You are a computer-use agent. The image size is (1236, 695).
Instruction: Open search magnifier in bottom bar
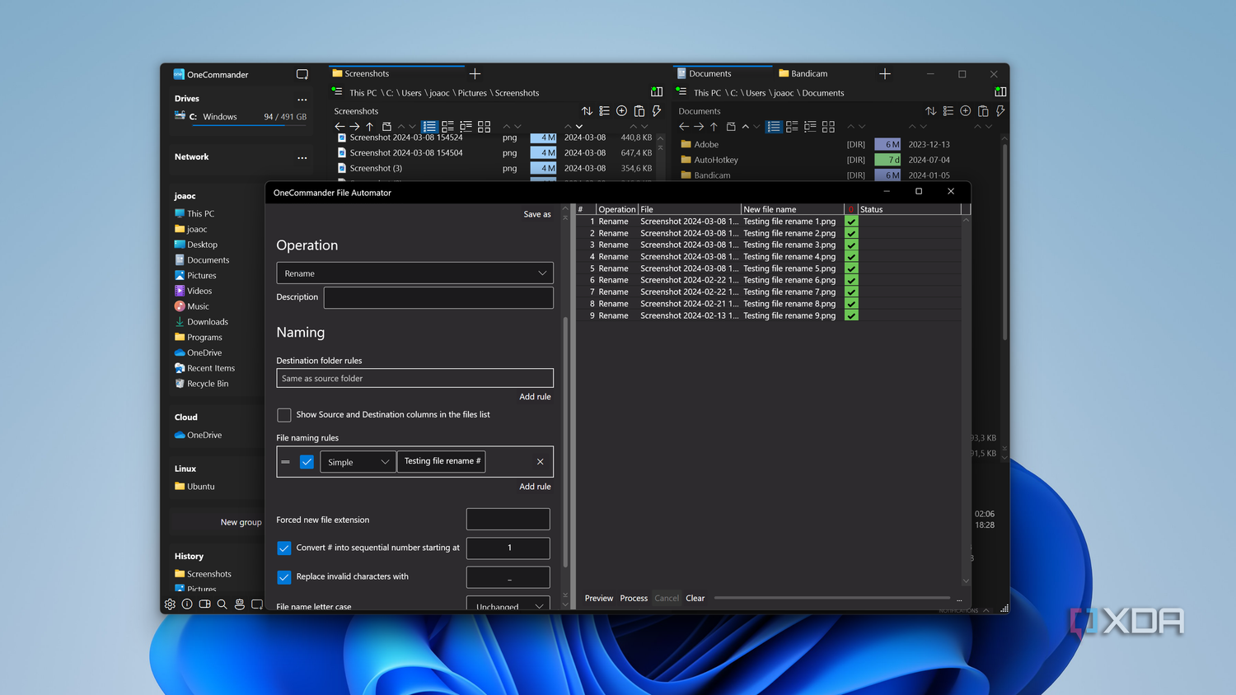222,604
